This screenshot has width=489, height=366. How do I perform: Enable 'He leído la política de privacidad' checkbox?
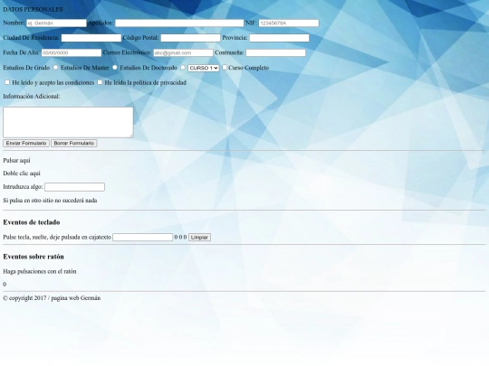click(100, 82)
